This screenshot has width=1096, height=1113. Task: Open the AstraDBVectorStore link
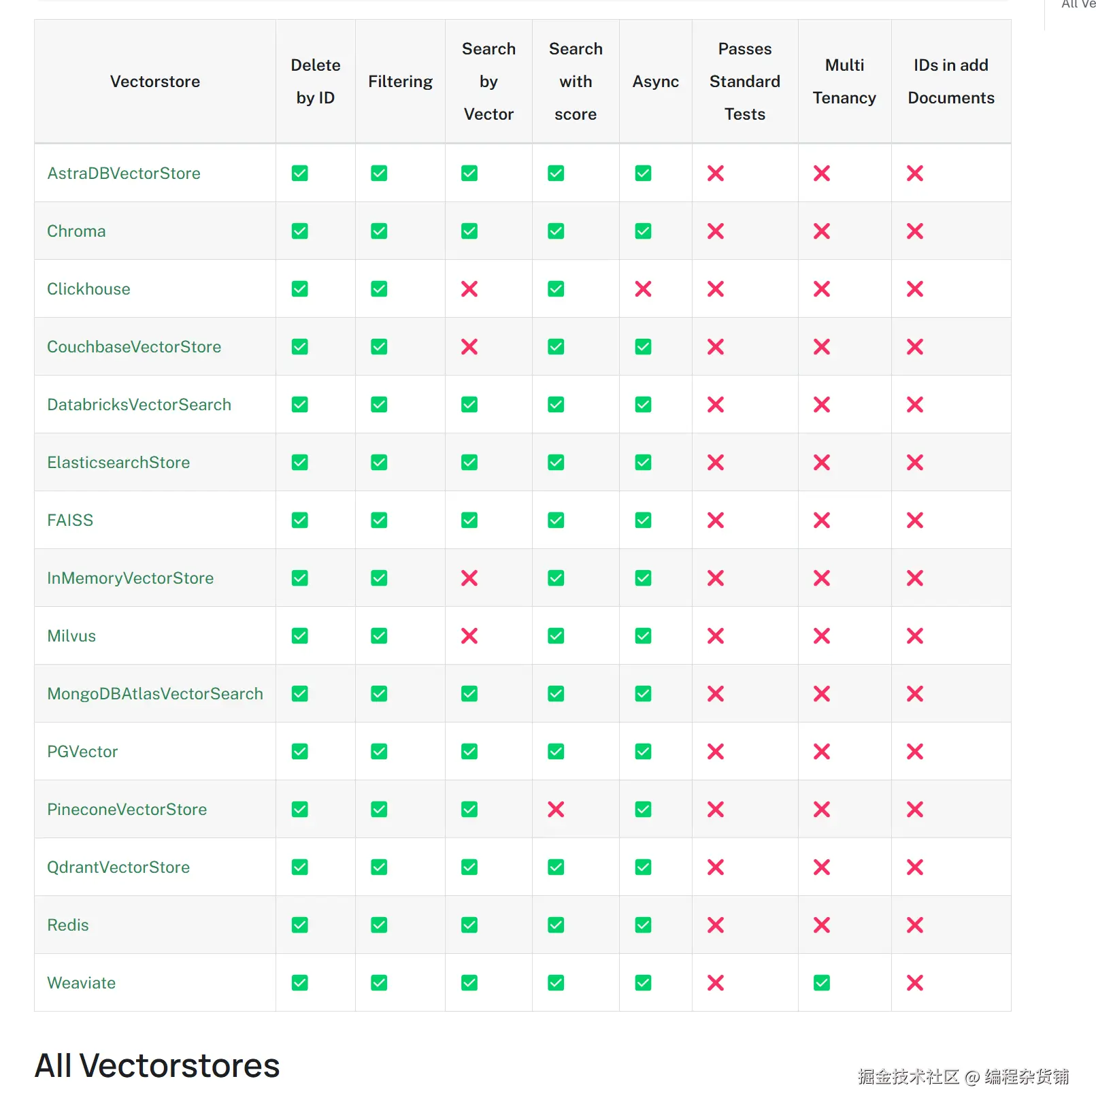[124, 173]
